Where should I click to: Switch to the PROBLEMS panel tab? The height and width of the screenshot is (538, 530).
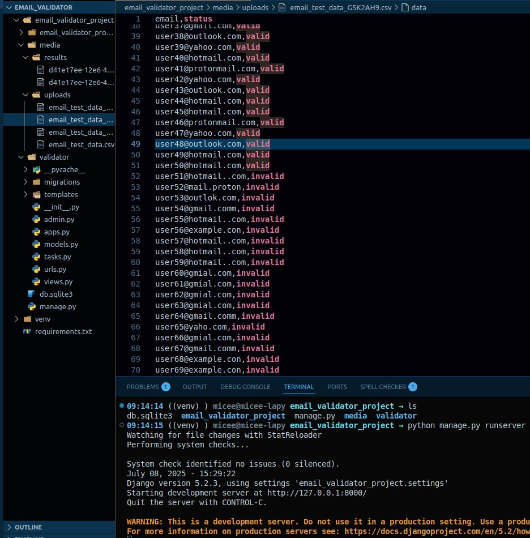[148, 387]
